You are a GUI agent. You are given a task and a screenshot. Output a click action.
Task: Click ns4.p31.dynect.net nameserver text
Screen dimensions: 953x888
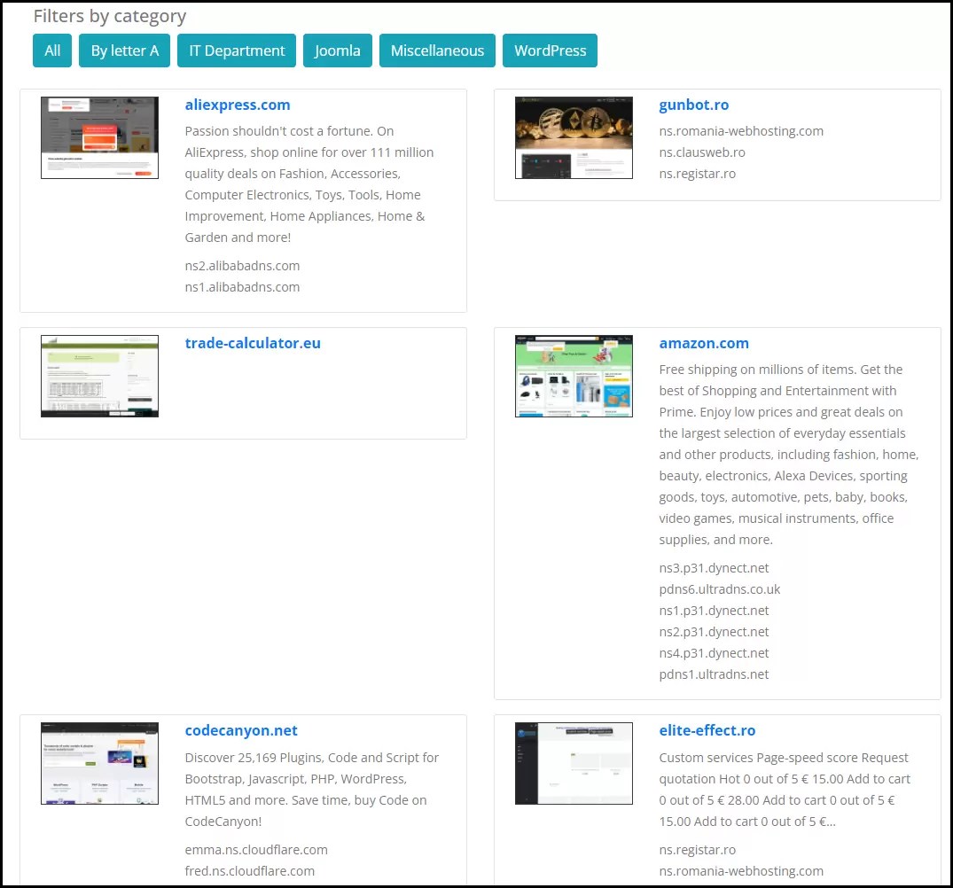click(x=714, y=653)
